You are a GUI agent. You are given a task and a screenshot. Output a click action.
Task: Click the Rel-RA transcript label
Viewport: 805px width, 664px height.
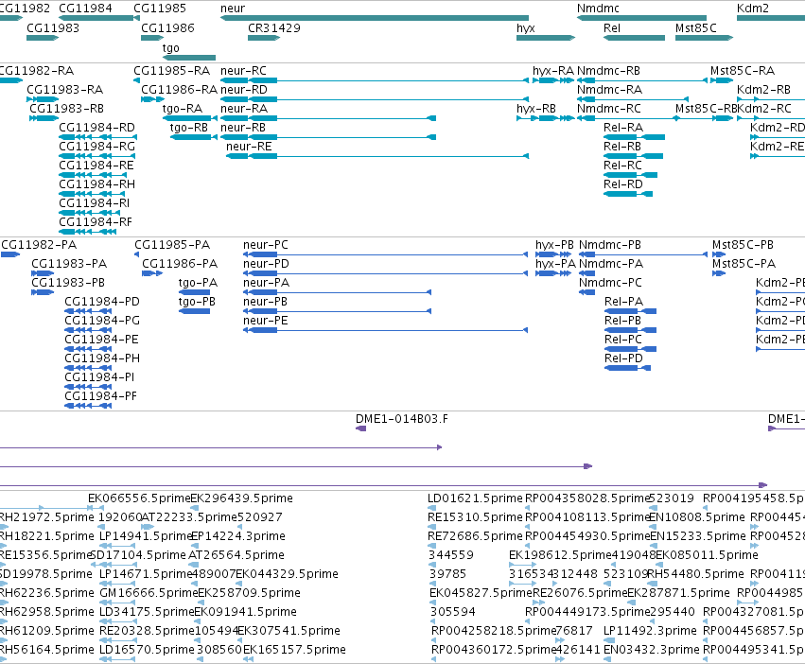coord(623,128)
